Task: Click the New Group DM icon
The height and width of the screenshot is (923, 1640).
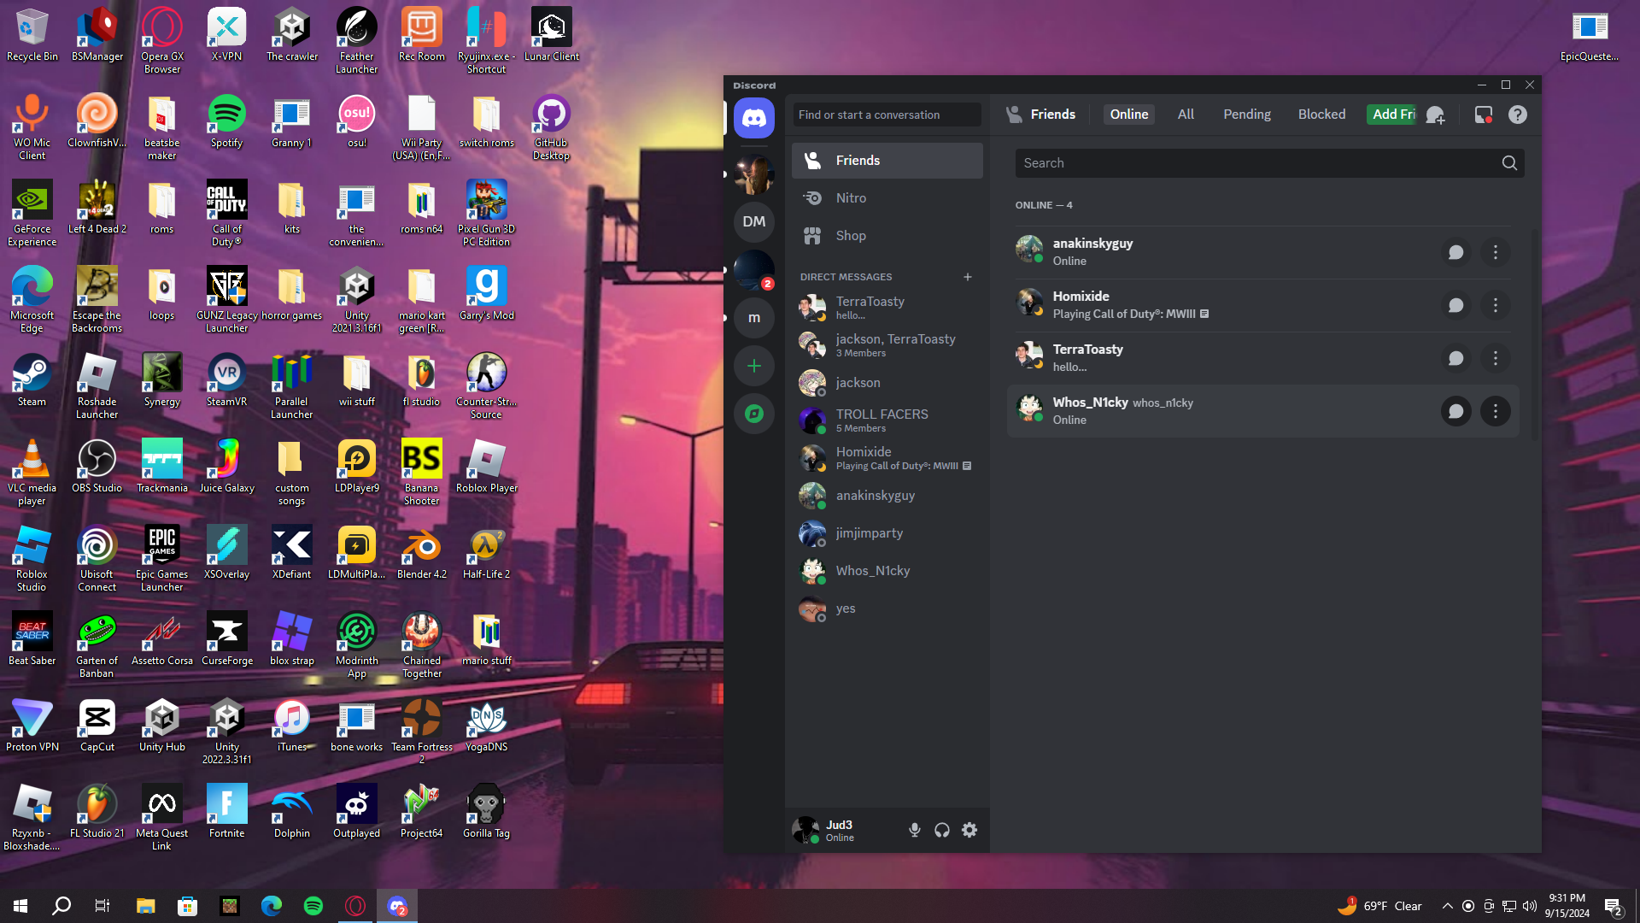Action: (1436, 115)
